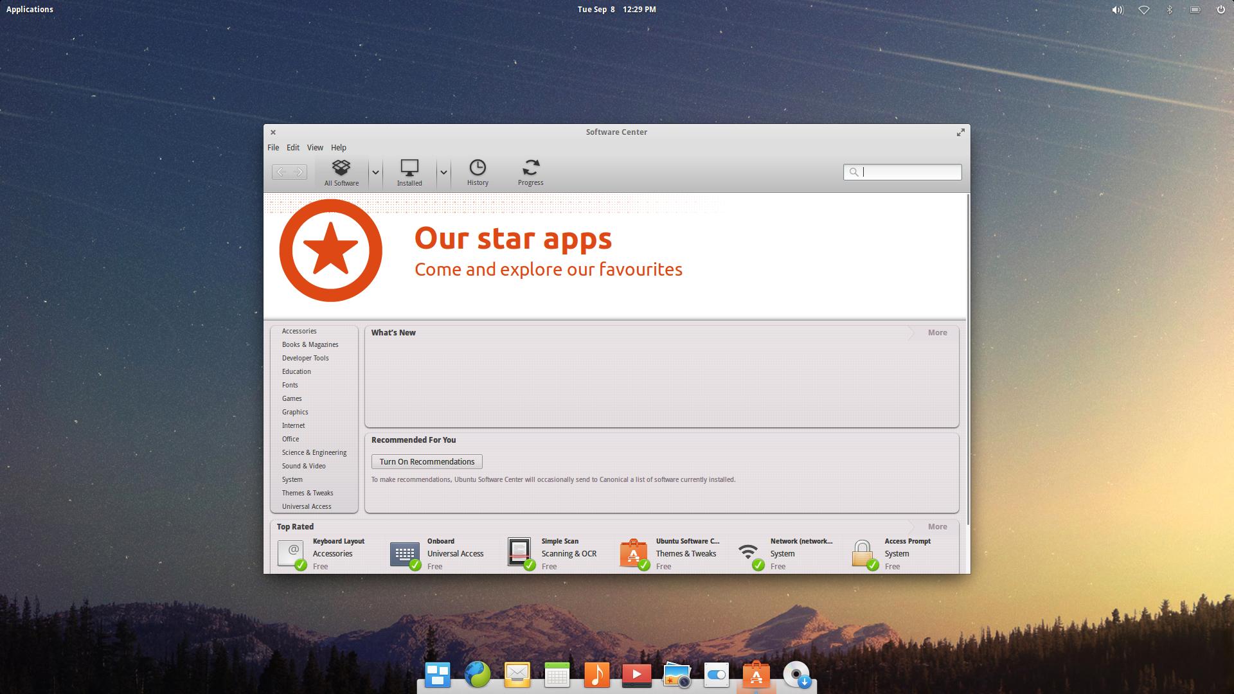The width and height of the screenshot is (1234, 694).
Task: Select the Games category
Action: click(292, 398)
